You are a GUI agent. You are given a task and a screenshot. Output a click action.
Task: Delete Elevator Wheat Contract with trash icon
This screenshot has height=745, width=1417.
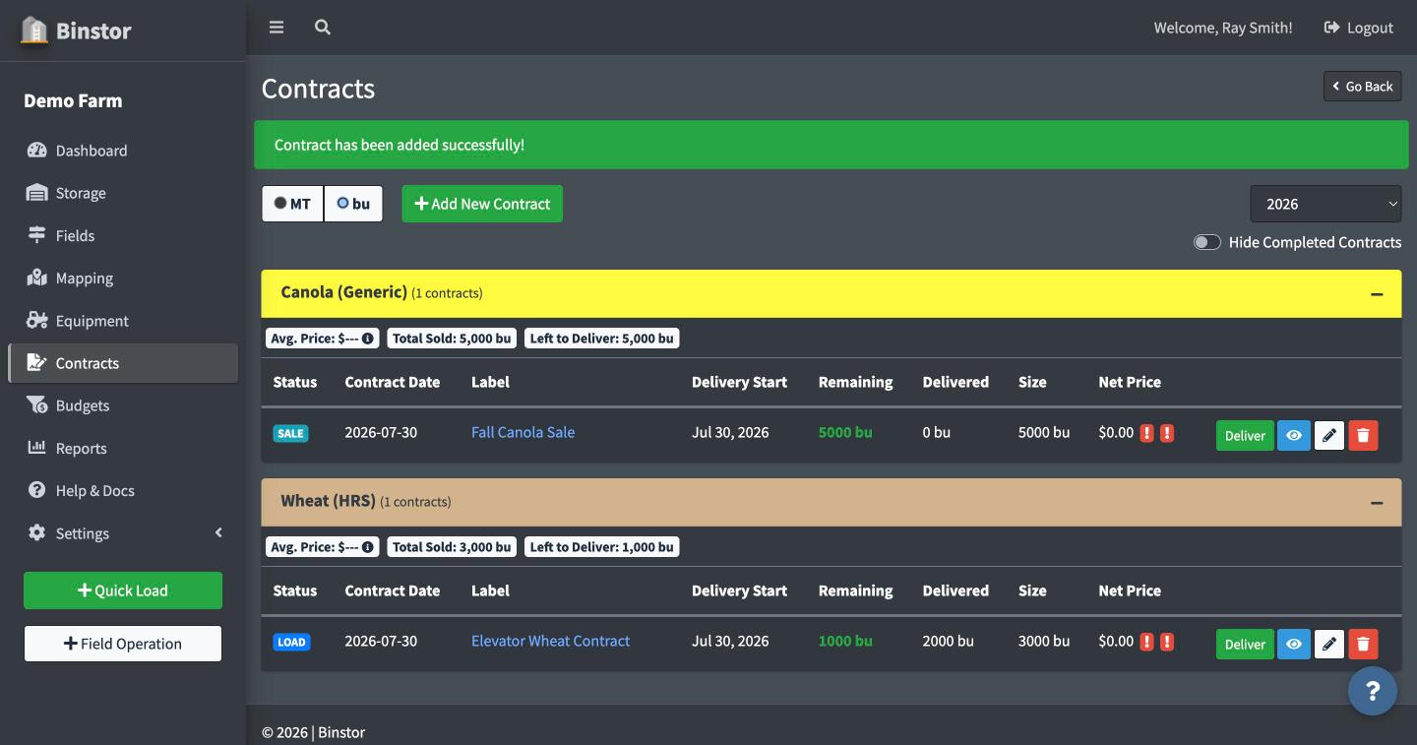[x=1363, y=644]
